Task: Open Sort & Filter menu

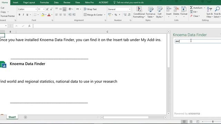Action: point(210,12)
